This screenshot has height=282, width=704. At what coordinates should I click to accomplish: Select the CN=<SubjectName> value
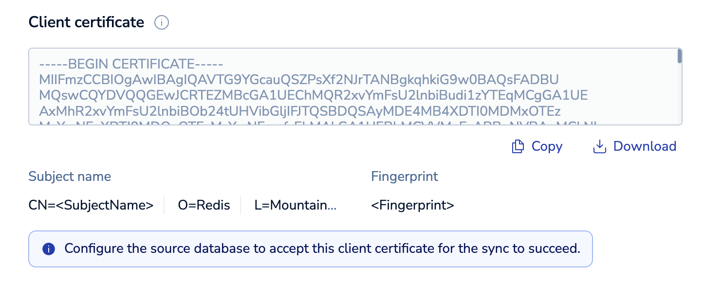[x=91, y=205]
